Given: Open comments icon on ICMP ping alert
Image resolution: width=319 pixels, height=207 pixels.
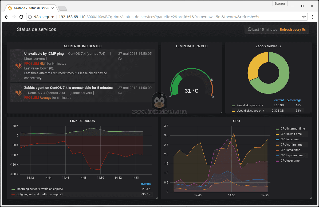Looking at the screenshot, I should click(x=120, y=59).
